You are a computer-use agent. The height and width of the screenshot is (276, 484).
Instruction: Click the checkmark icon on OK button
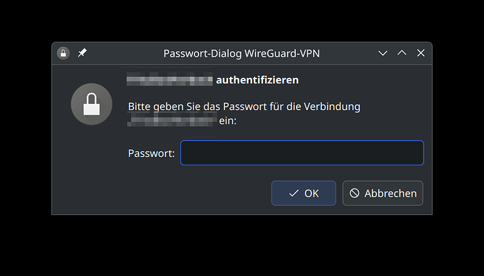point(293,193)
